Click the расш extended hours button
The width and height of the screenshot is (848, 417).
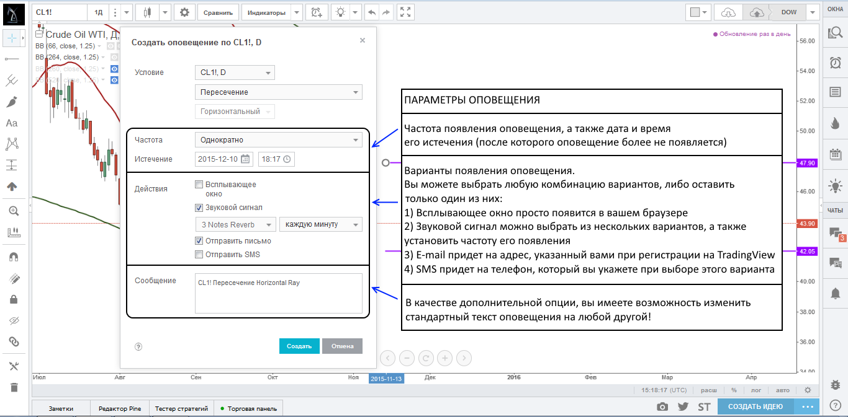click(x=708, y=390)
